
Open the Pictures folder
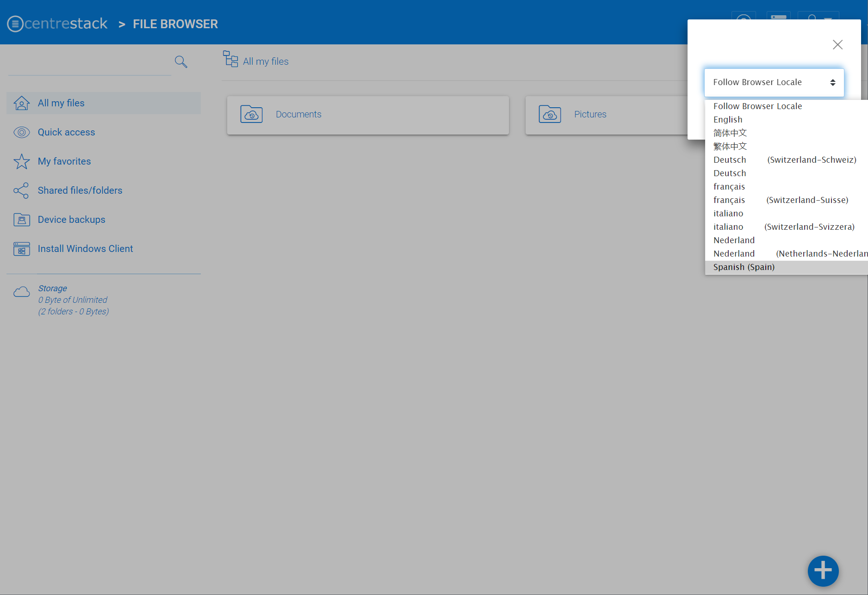coord(606,115)
